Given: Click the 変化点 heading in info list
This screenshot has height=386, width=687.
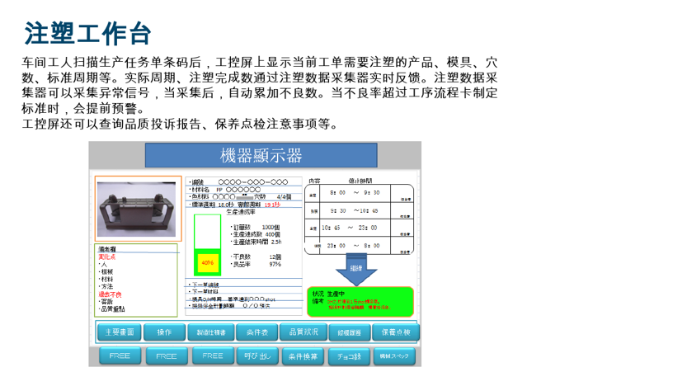Looking at the screenshot, I should click(x=106, y=257).
